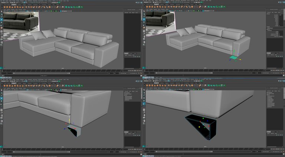
Task: Open shelf options gear menu, gizmo-free sofa window
Action: coord(2,7)
